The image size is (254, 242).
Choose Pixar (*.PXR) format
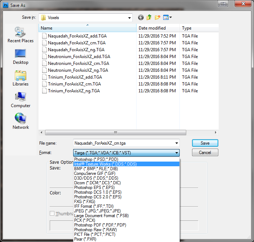pos(126,239)
